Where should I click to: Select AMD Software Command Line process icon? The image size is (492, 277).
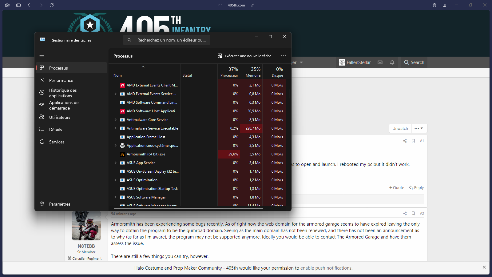coord(122,102)
